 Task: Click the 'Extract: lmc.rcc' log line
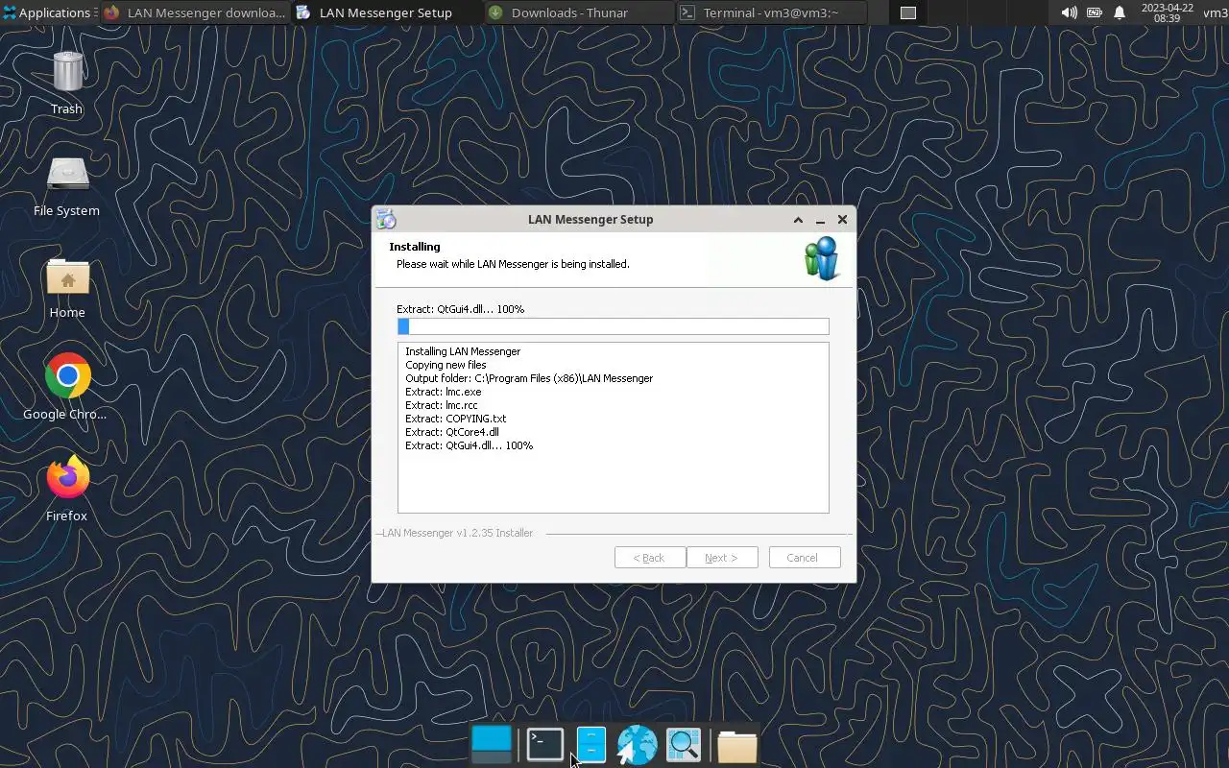click(442, 405)
